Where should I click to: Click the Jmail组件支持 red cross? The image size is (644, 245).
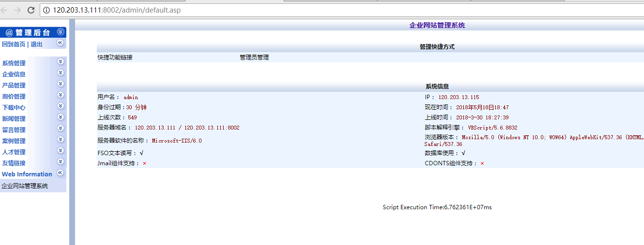point(144,163)
